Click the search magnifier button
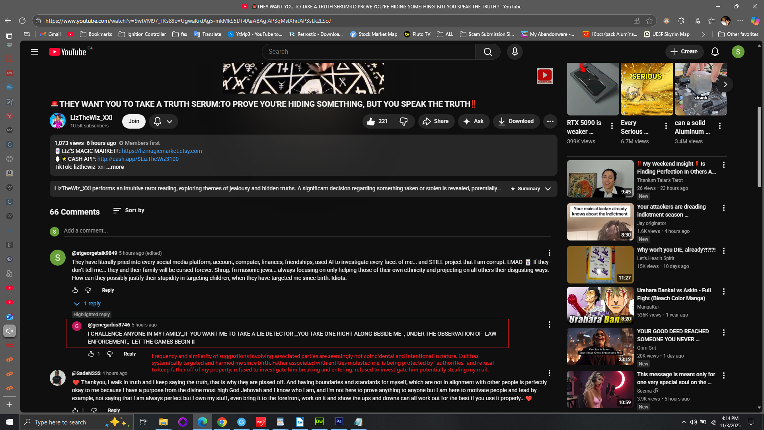The width and height of the screenshot is (764, 430). pos(487,52)
